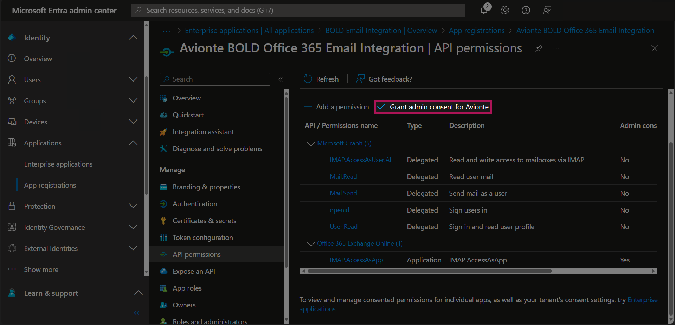This screenshot has width=675, height=325.
Task: Open the feedback icon in top bar
Action: click(547, 10)
